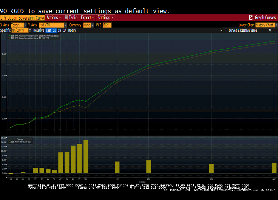Toggle the Relative option

click(x=39, y=30)
